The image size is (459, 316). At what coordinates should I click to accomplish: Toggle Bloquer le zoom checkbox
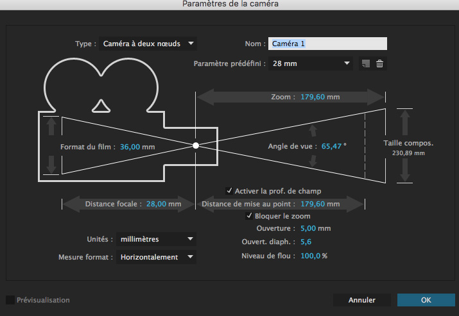pyautogui.click(x=249, y=216)
